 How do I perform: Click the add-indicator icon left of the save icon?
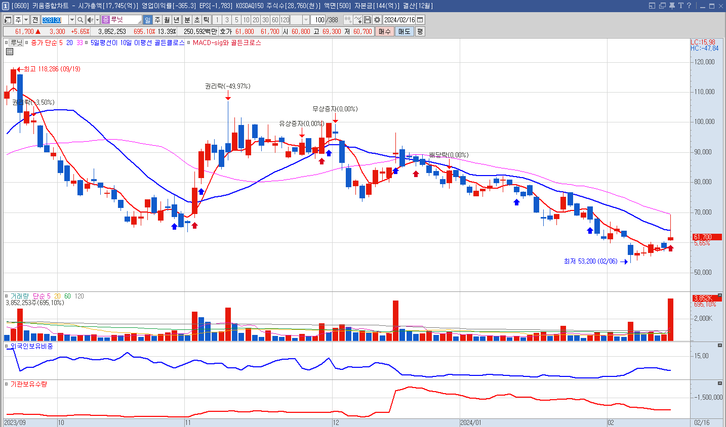pos(348,20)
